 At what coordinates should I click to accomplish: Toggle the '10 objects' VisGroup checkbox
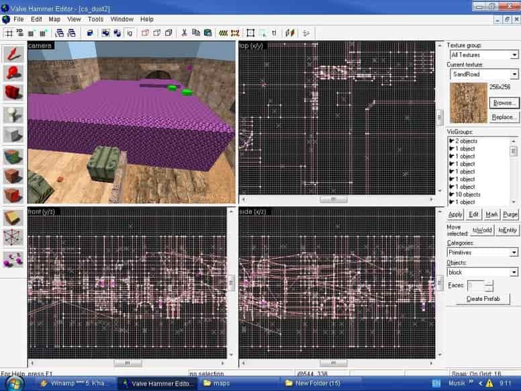[x=452, y=195]
